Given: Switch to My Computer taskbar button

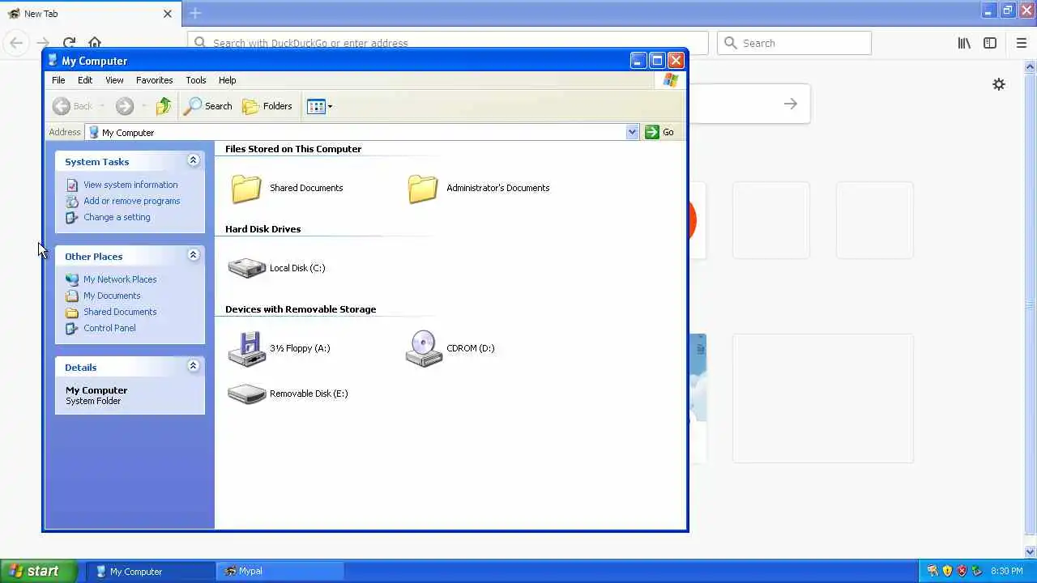Looking at the screenshot, I should tap(151, 571).
